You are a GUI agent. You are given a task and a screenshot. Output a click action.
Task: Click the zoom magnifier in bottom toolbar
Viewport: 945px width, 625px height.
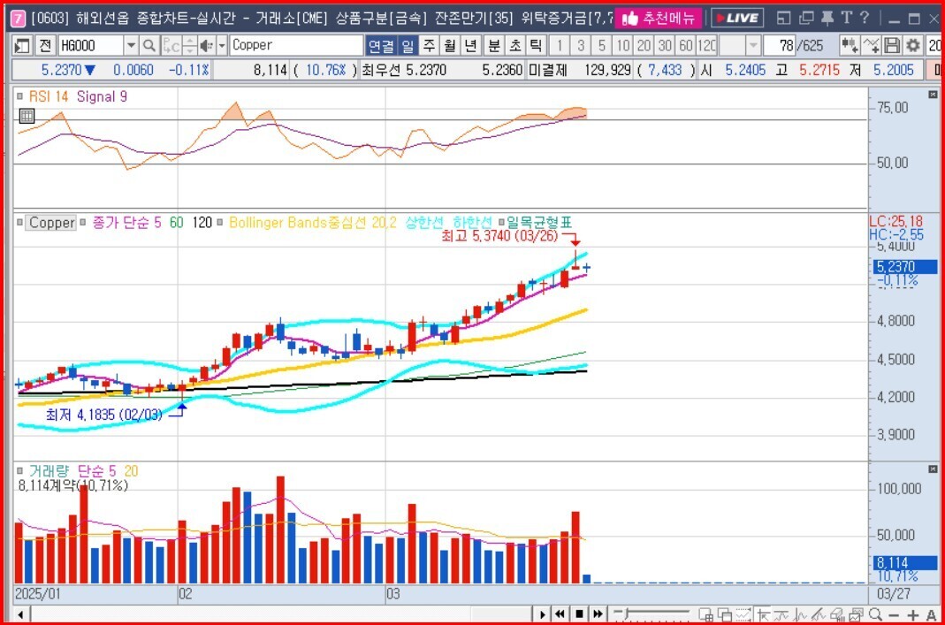[x=875, y=614]
